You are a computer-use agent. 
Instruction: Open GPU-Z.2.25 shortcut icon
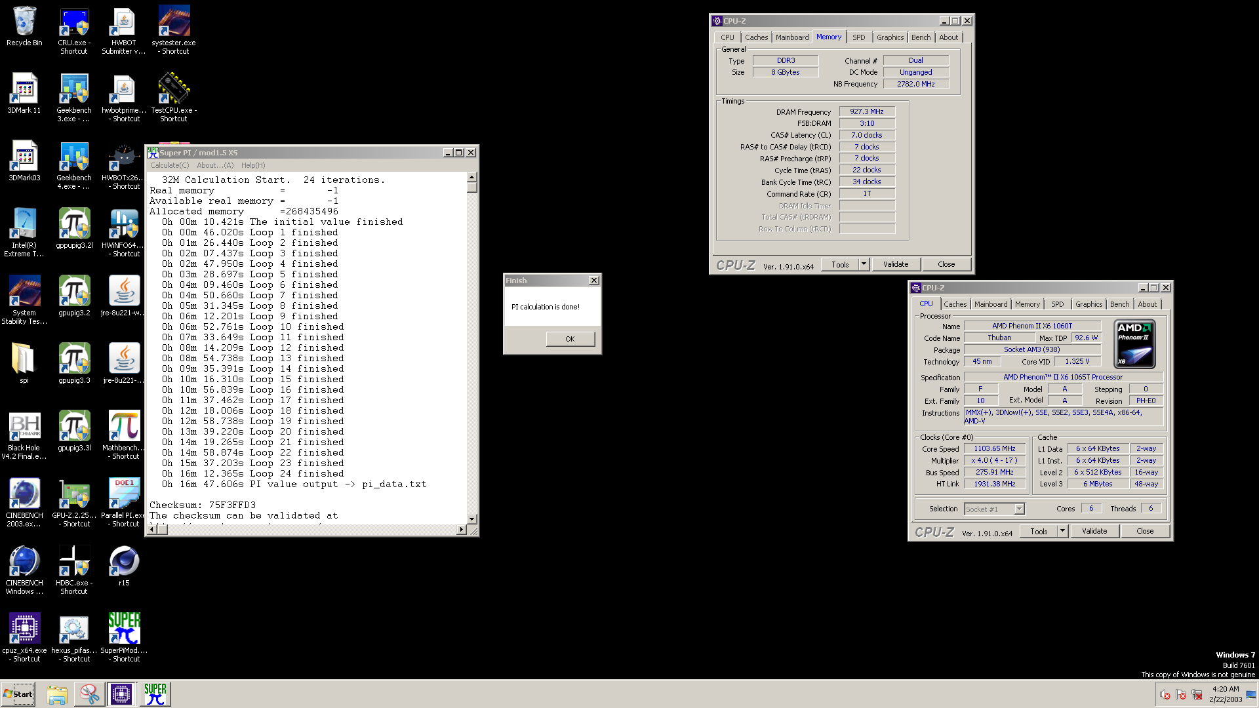click(74, 503)
